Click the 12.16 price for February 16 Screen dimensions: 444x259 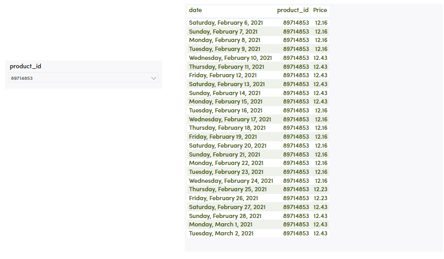coord(321,110)
